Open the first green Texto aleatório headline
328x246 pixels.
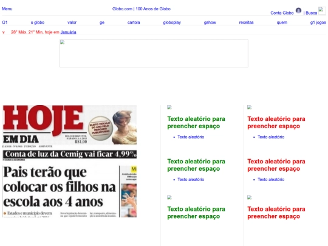pos(196,122)
